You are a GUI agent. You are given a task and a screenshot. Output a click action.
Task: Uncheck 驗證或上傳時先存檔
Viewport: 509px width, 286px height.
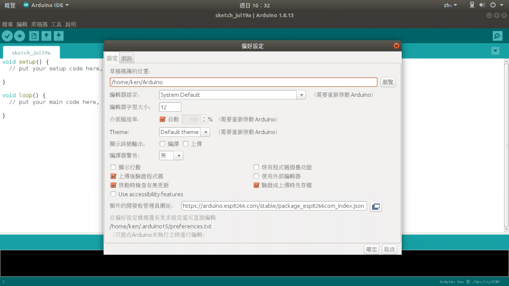tap(256, 185)
